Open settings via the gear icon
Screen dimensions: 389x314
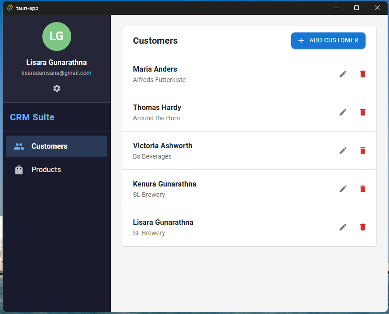pos(57,88)
